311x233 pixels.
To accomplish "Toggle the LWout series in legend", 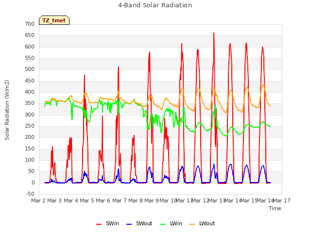I will (x=202, y=223).
